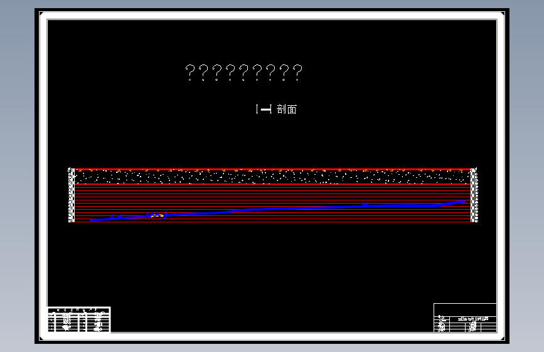Select the legend table at the lower left

(79, 319)
